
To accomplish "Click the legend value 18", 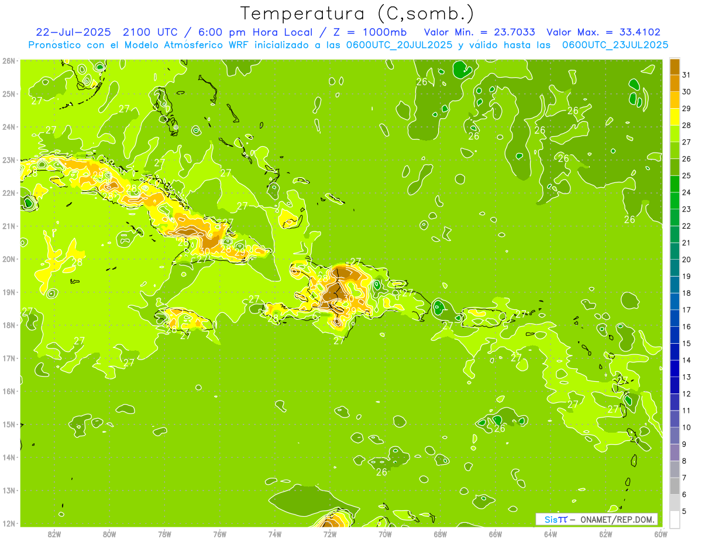I will click(686, 293).
